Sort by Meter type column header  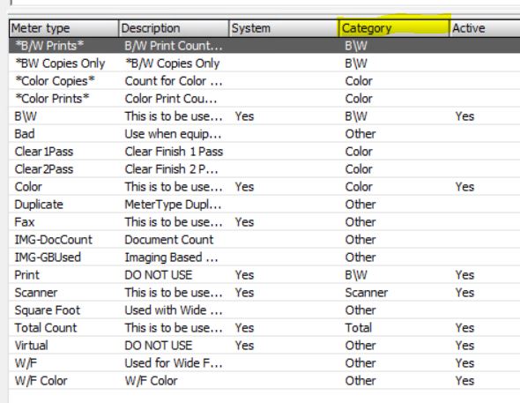point(64,28)
